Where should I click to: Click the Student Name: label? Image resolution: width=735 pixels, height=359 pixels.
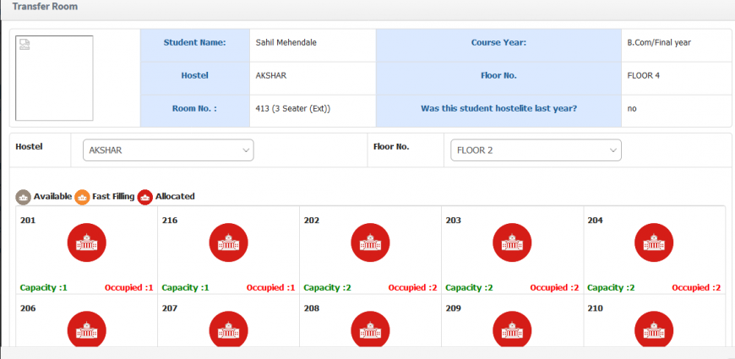(194, 42)
